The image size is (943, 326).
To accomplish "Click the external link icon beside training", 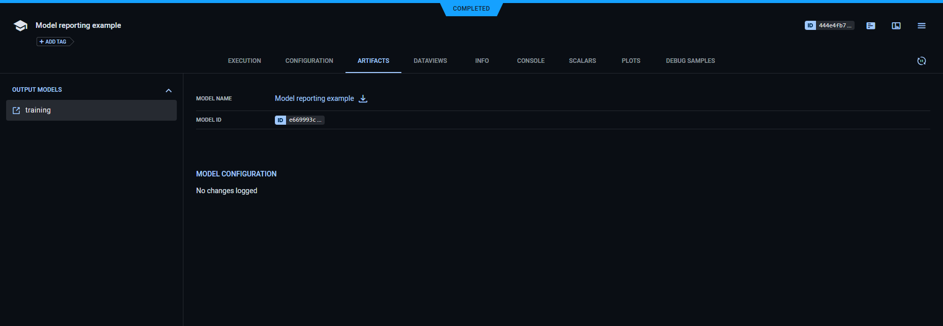I will point(16,111).
